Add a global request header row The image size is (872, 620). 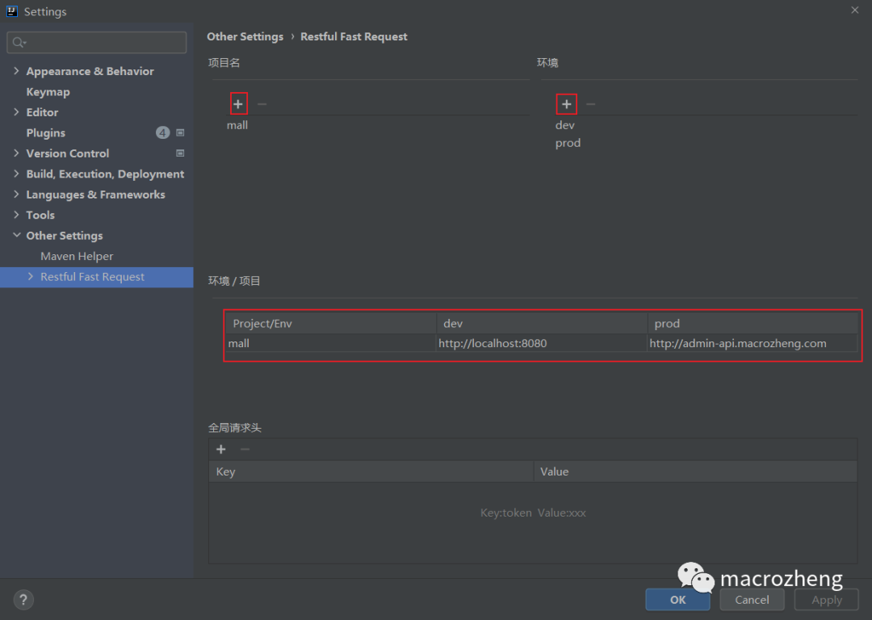(x=220, y=450)
